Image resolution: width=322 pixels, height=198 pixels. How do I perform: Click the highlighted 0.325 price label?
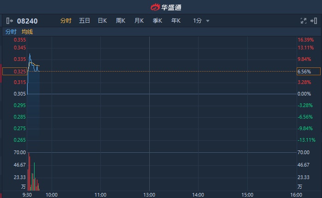(15, 72)
